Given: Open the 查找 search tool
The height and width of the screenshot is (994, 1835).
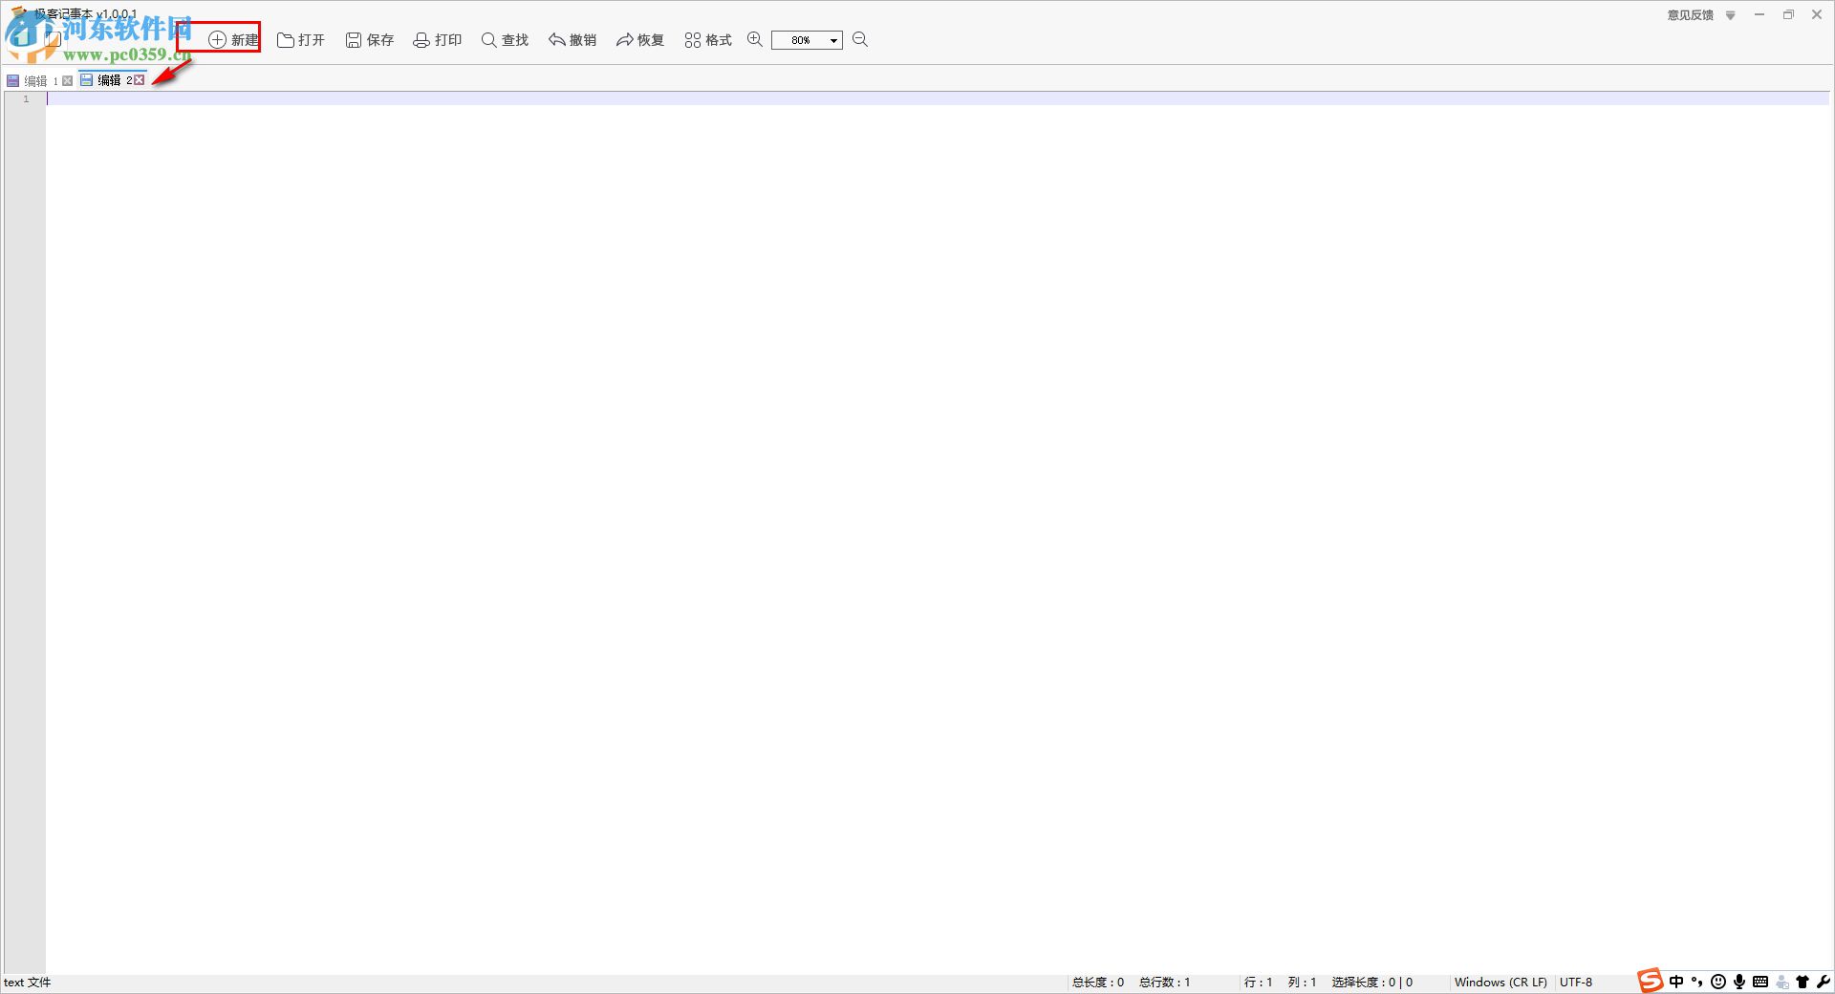Looking at the screenshot, I should tap(505, 39).
